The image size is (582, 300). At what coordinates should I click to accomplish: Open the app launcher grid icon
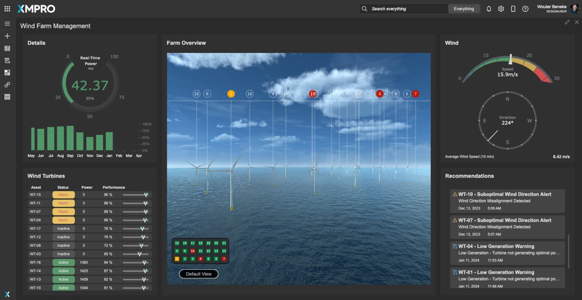[7, 9]
